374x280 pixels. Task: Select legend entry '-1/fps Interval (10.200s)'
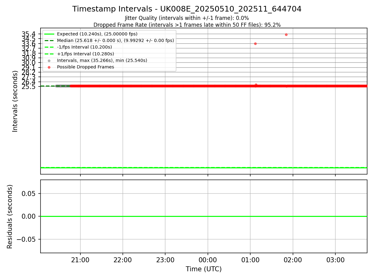point(84,47)
